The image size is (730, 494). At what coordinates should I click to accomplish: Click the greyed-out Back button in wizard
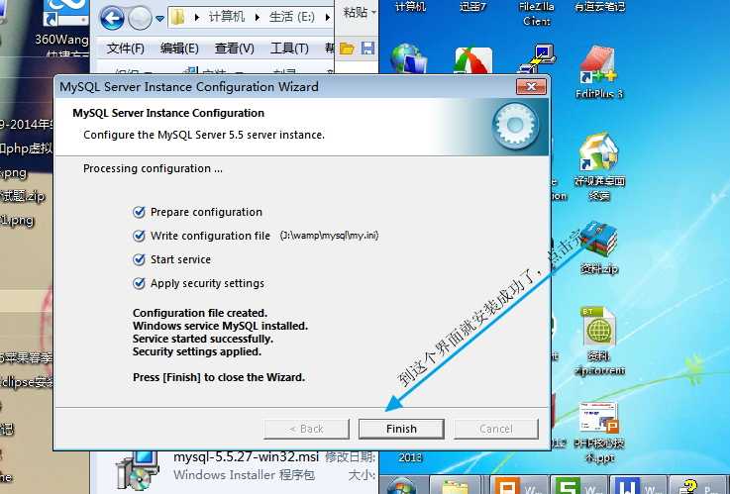tap(306, 429)
